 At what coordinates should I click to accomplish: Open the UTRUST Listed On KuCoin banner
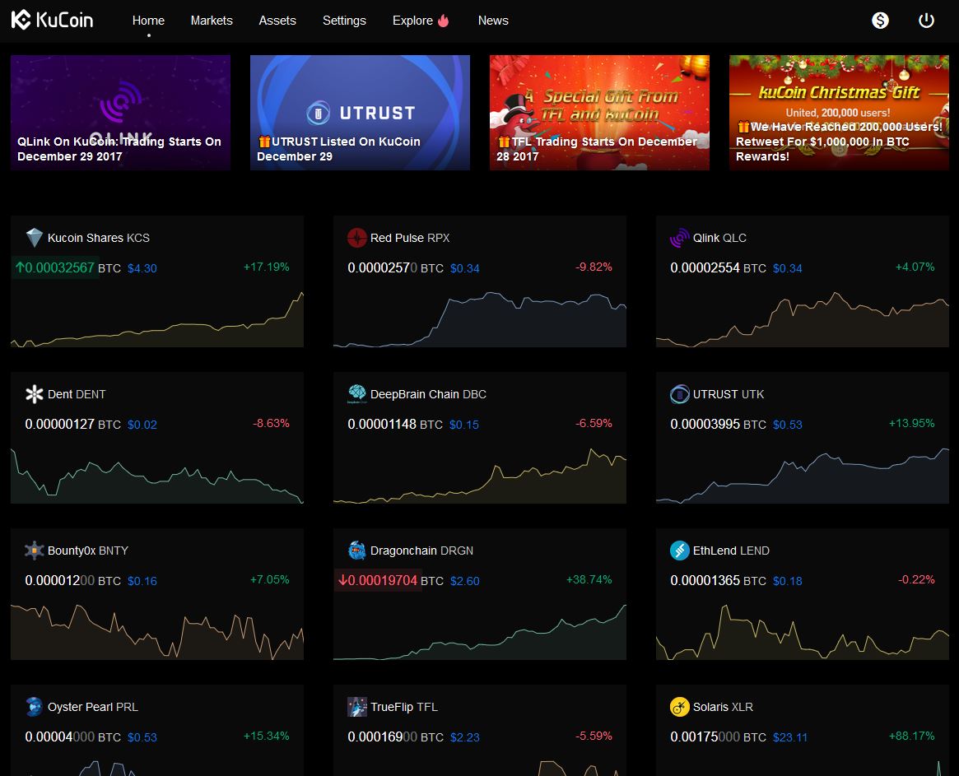tap(361, 113)
